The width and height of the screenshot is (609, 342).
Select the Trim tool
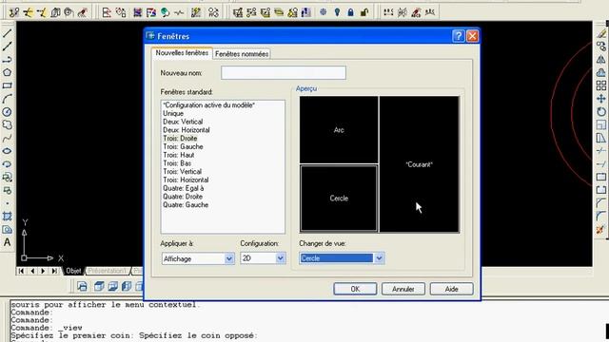(601, 151)
